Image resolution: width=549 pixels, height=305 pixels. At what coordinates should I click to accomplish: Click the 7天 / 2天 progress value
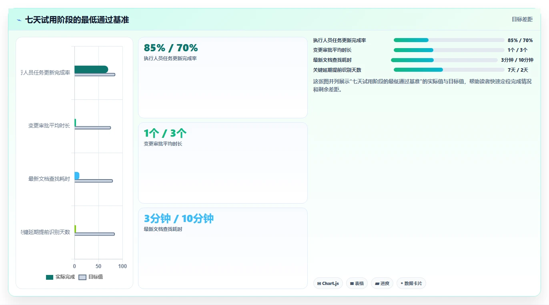(518, 70)
